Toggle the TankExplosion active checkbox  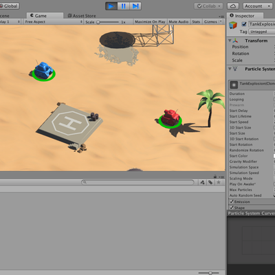(244, 24)
